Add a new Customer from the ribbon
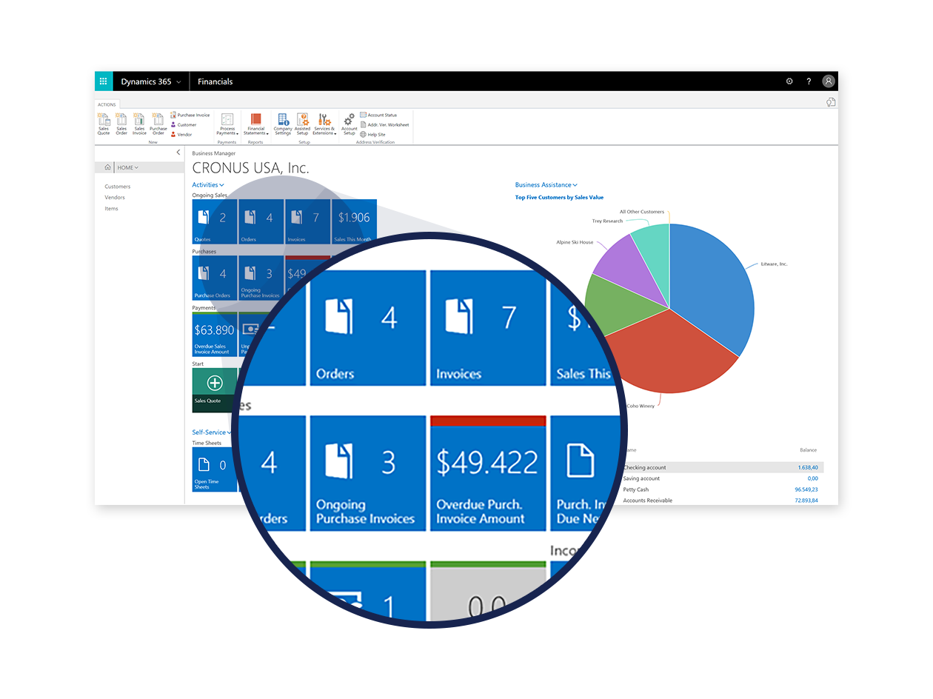Screen dimensions: 933x699 (x=184, y=124)
